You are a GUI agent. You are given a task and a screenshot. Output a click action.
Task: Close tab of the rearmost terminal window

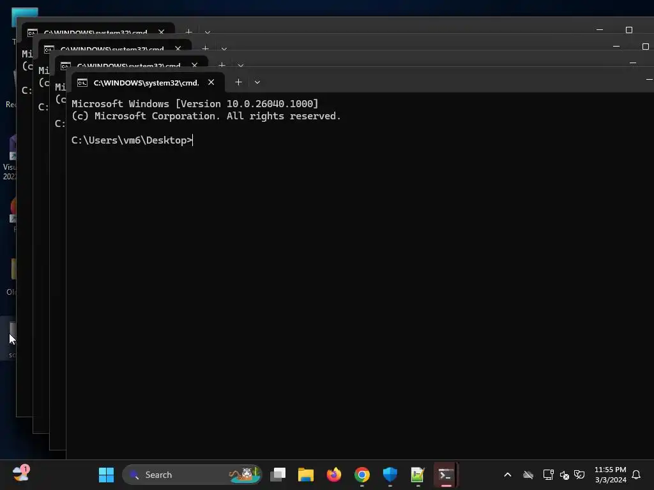pyautogui.click(x=162, y=31)
